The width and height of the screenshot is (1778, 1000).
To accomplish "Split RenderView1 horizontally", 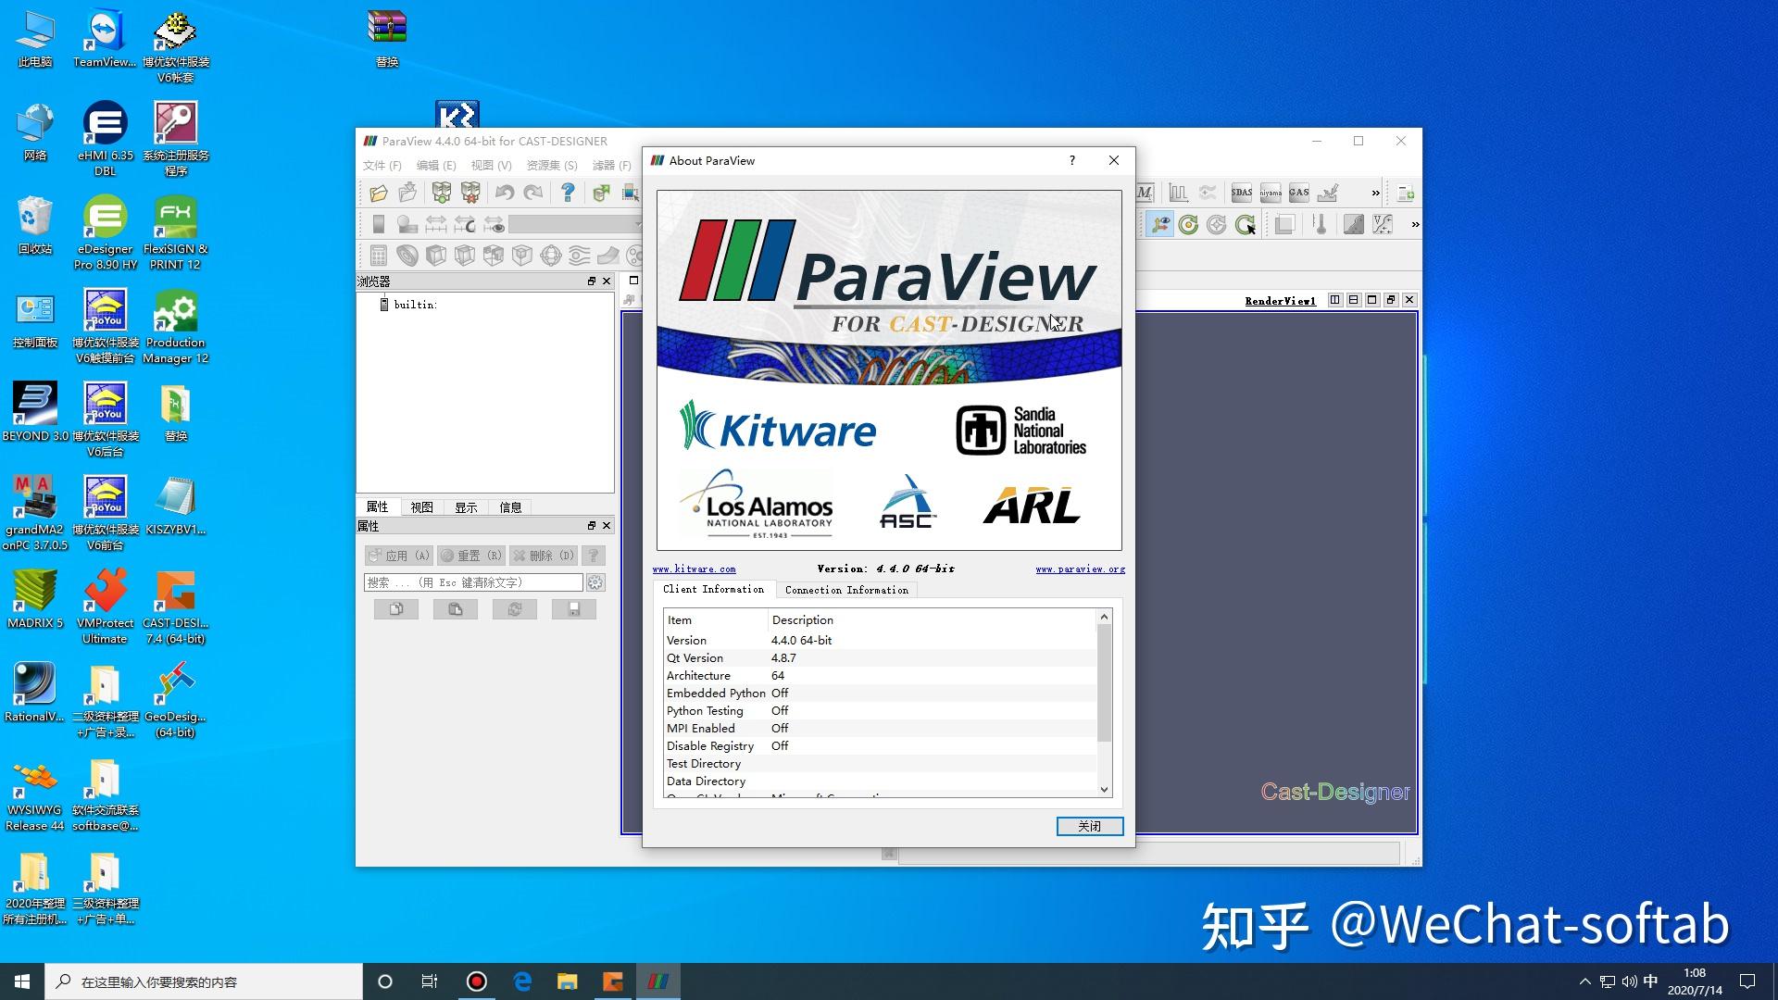I will [1334, 300].
